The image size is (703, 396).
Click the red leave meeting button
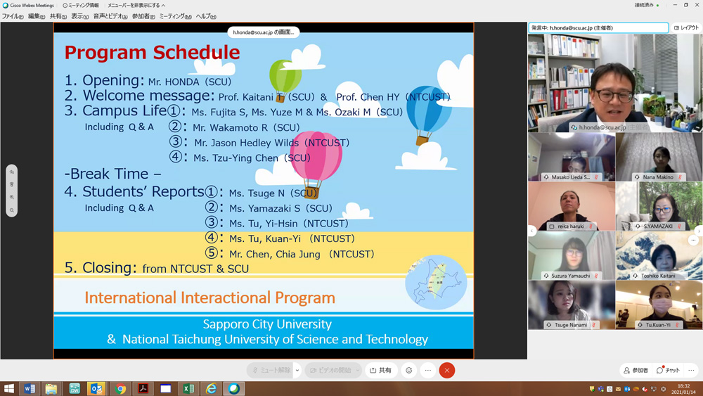point(447,371)
